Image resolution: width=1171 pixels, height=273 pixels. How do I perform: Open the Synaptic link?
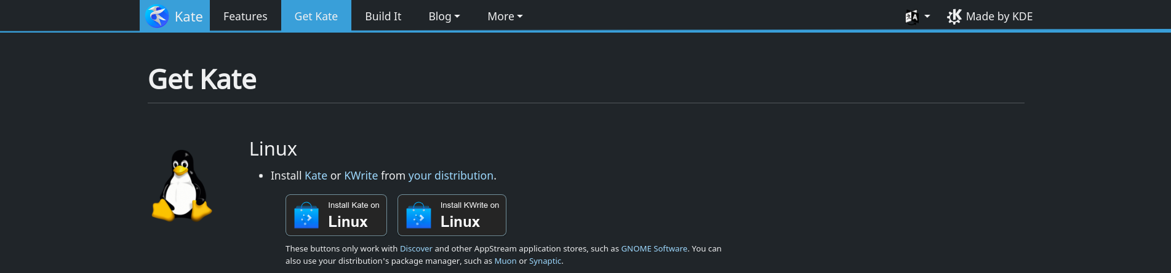tap(545, 261)
